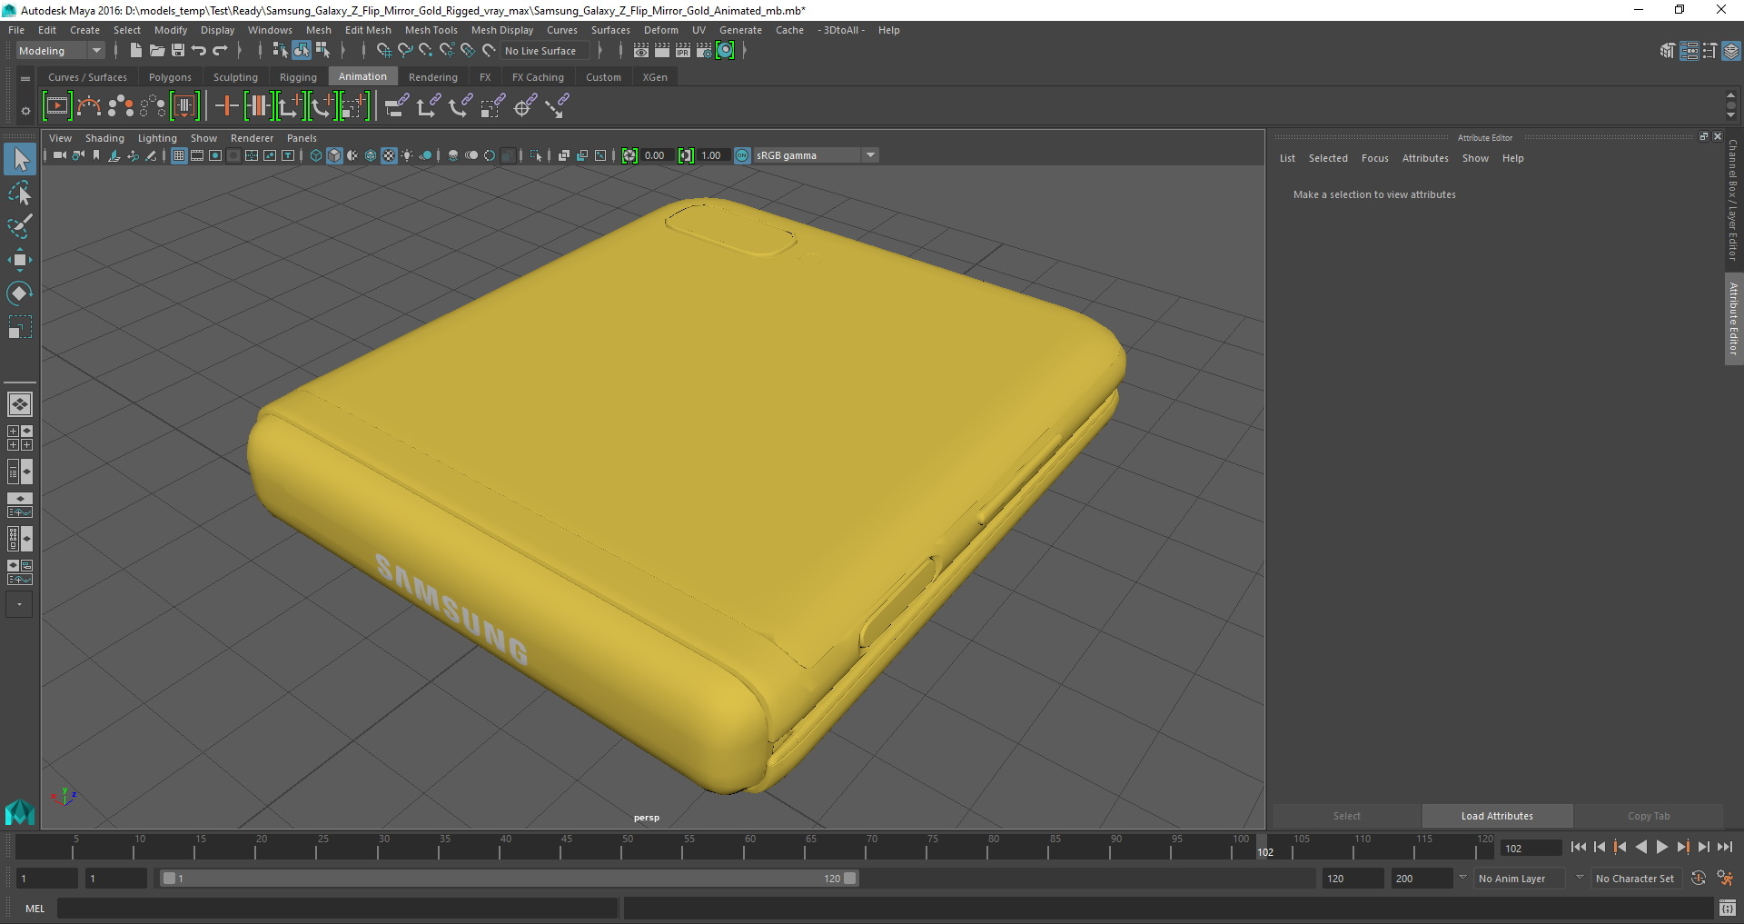The height and width of the screenshot is (924, 1744).
Task: Click the Load Attributes button
Action: [x=1497, y=816]
